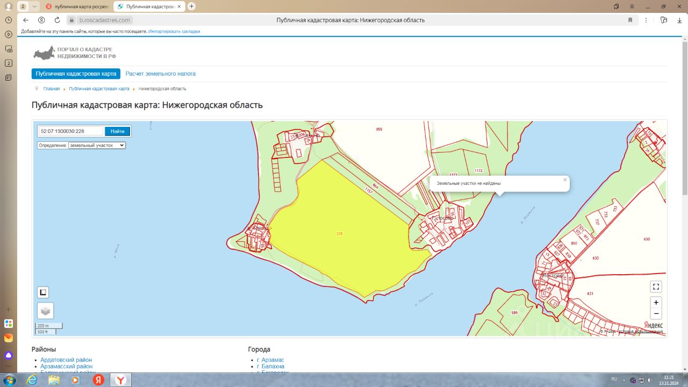Open the Yandex browser main menu

632,6
